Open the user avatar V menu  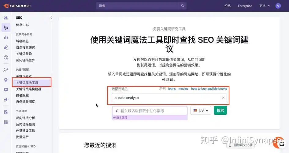[278, 6]
